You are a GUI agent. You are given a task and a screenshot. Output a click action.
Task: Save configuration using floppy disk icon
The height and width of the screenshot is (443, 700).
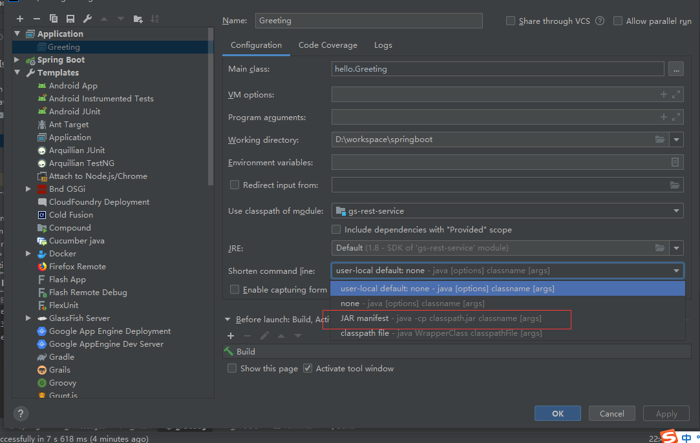click(70, 19)
